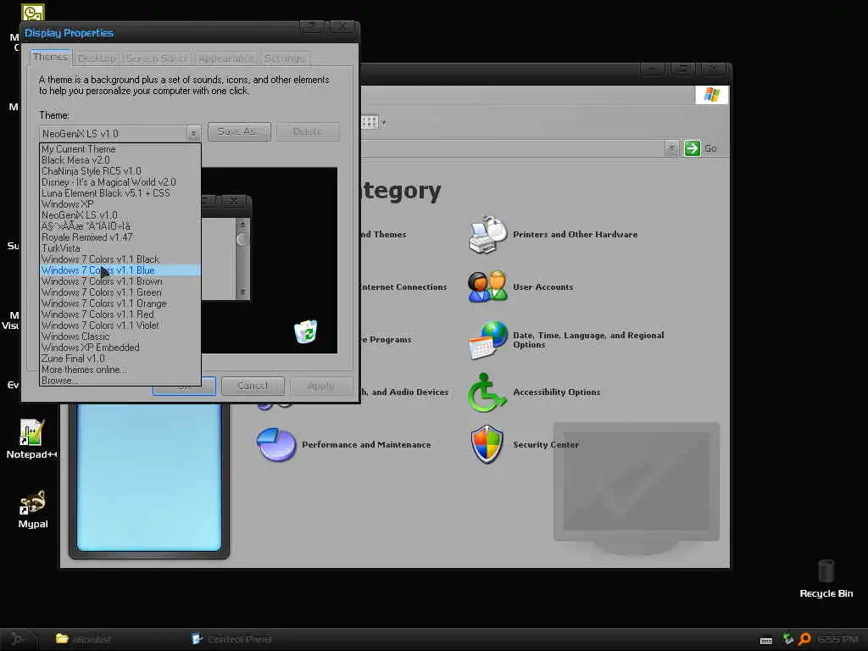Open the User Accounts icon
Screen dimensions: 868x651
[487, 287]
